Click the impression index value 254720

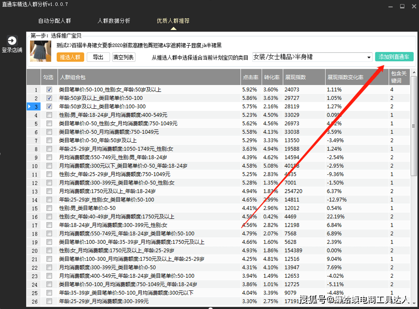tap(294, 191)
